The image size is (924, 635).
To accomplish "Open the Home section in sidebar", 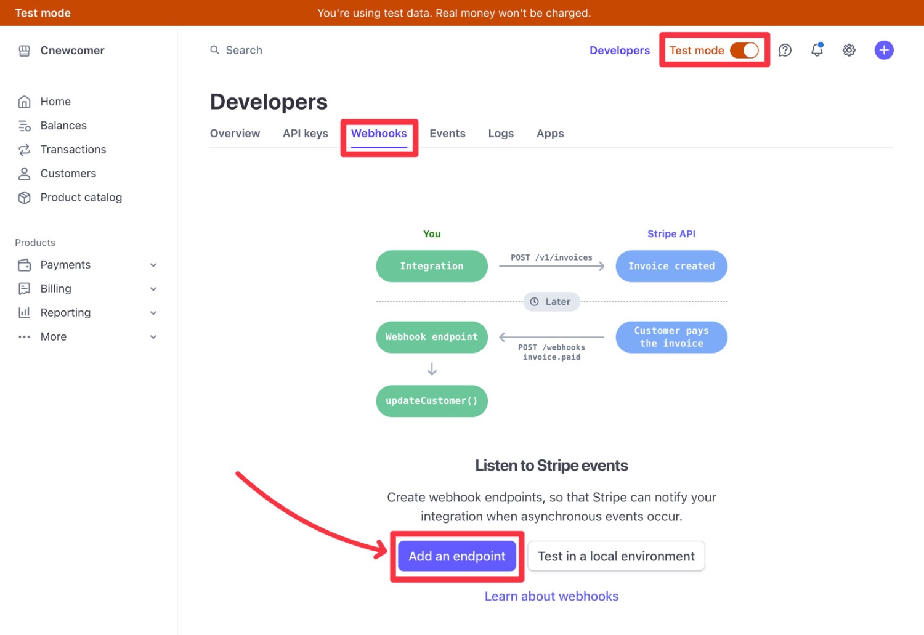I will click(55, 101).
